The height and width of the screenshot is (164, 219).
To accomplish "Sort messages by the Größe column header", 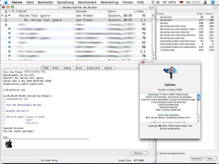I will point(140,11).
